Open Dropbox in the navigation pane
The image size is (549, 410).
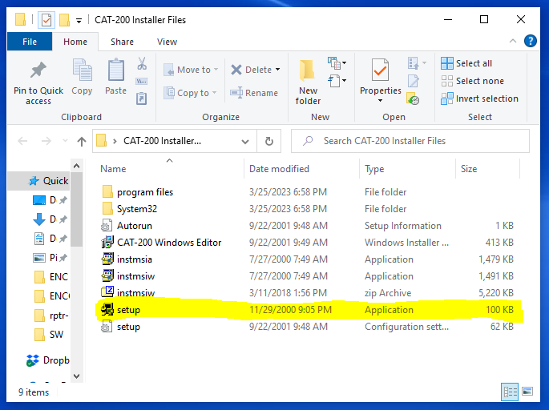click(48, 360)
